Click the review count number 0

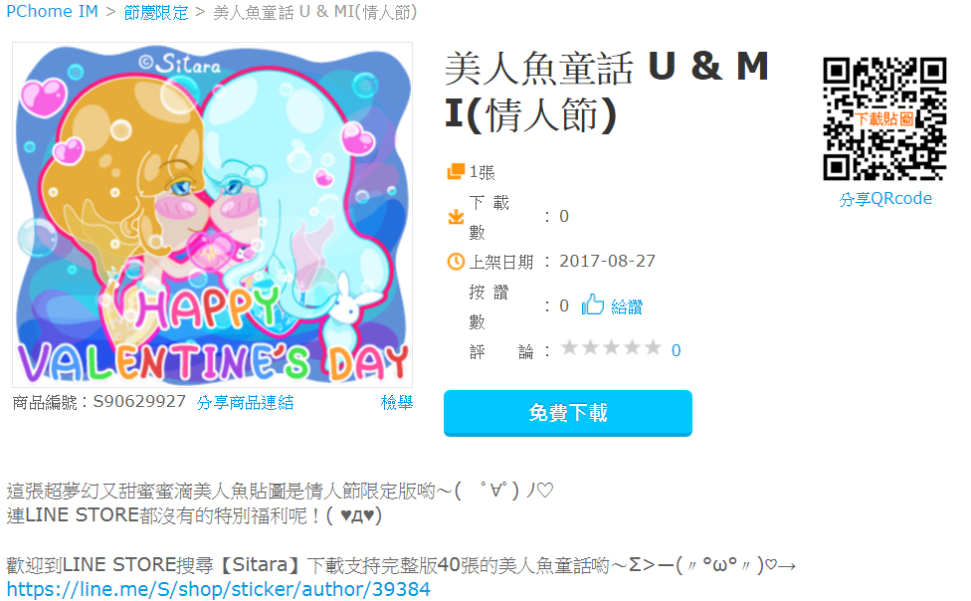click(677, 350)
